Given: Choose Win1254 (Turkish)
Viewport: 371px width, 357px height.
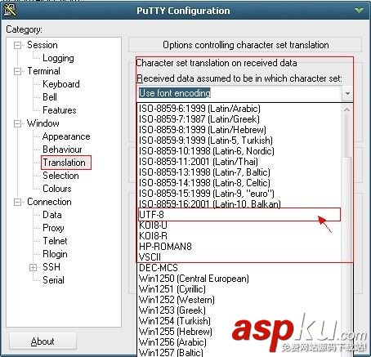Looking at the screenshot, I should pos(239,321).
